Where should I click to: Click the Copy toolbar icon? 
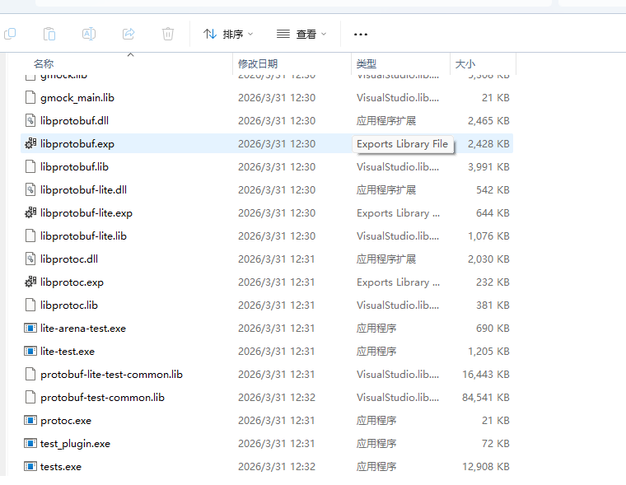(10, 34)
